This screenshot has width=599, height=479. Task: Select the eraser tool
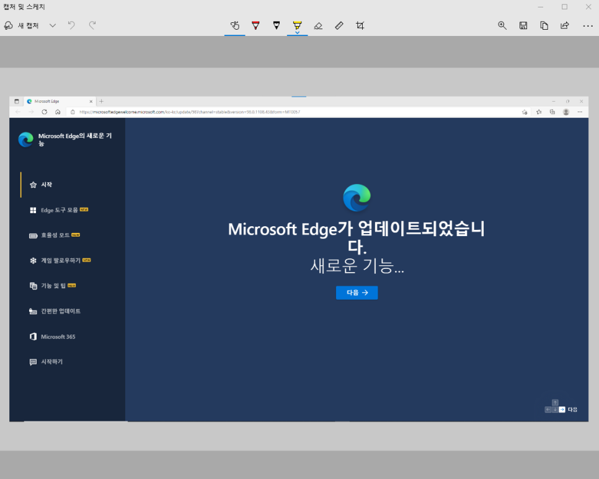point(318,25)
